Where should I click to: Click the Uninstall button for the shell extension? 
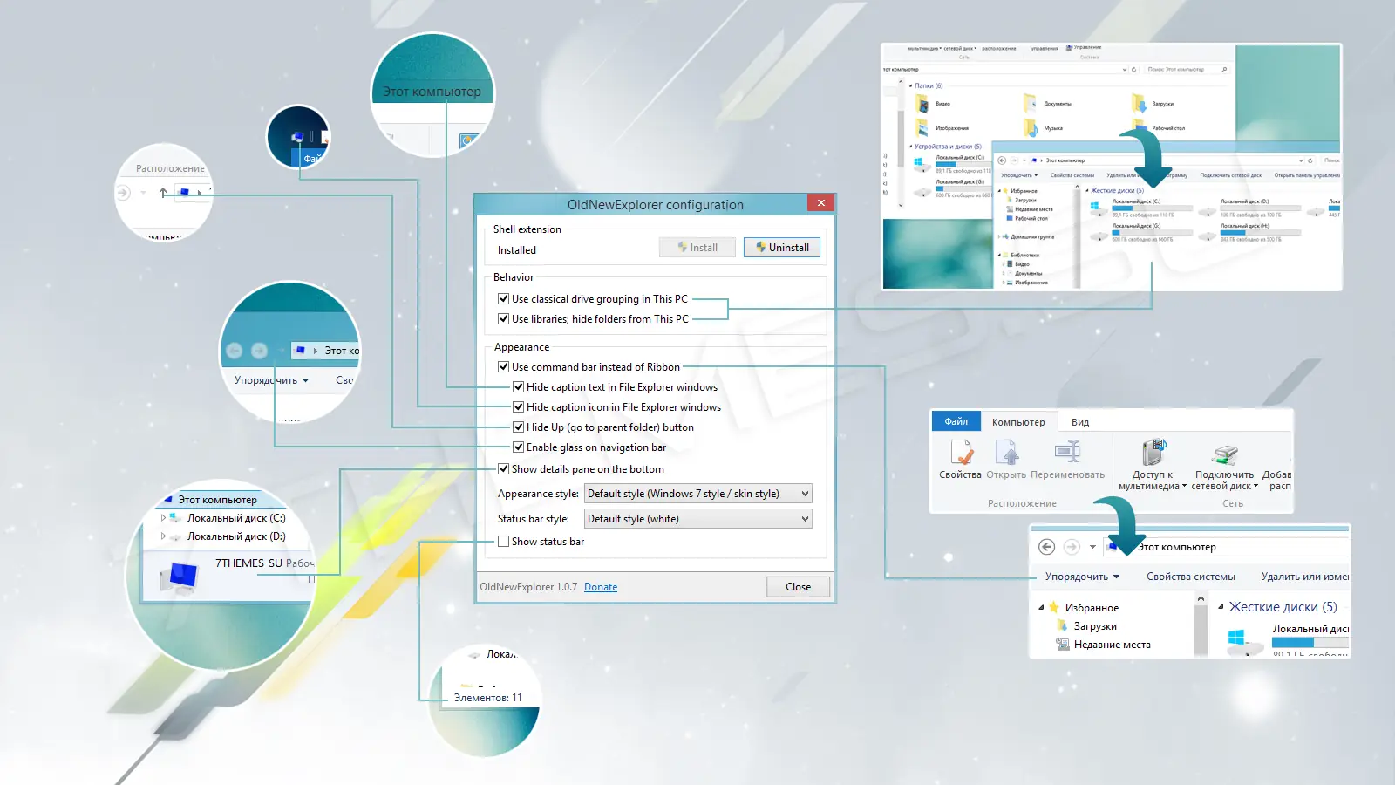pyautogui.click(x=781, y=247)
